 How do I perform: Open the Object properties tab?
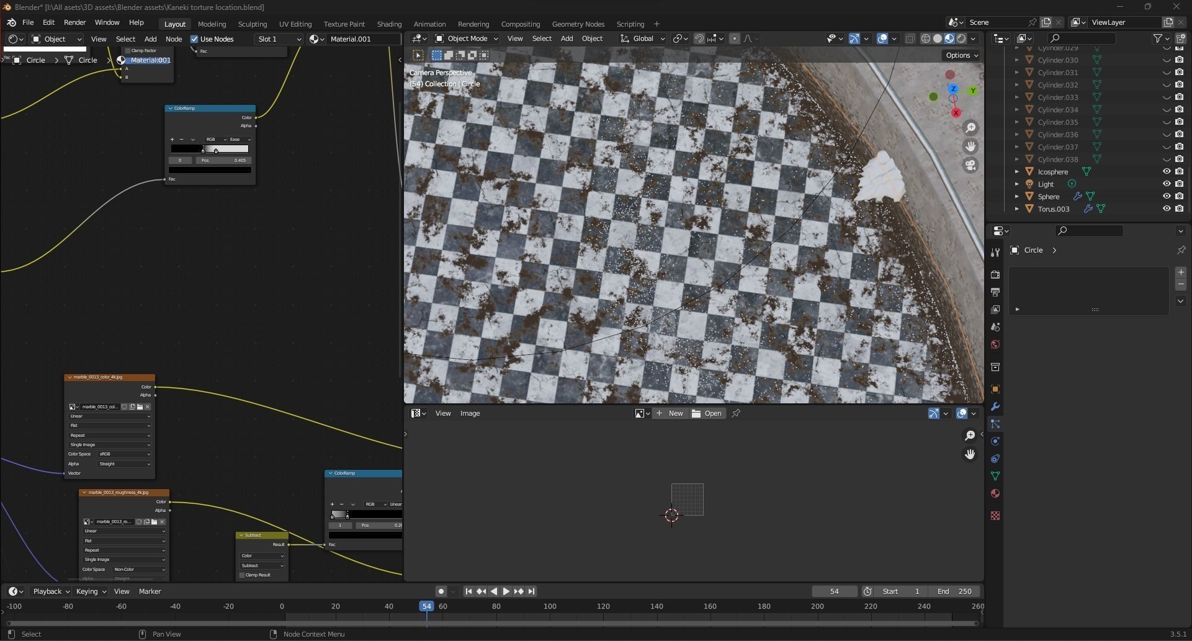coord(995,389)
